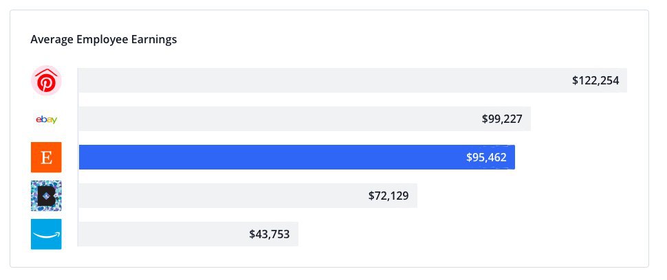
Task: Click the $122,254 value label
Action: pyautogui.click(x=595, y=80)
